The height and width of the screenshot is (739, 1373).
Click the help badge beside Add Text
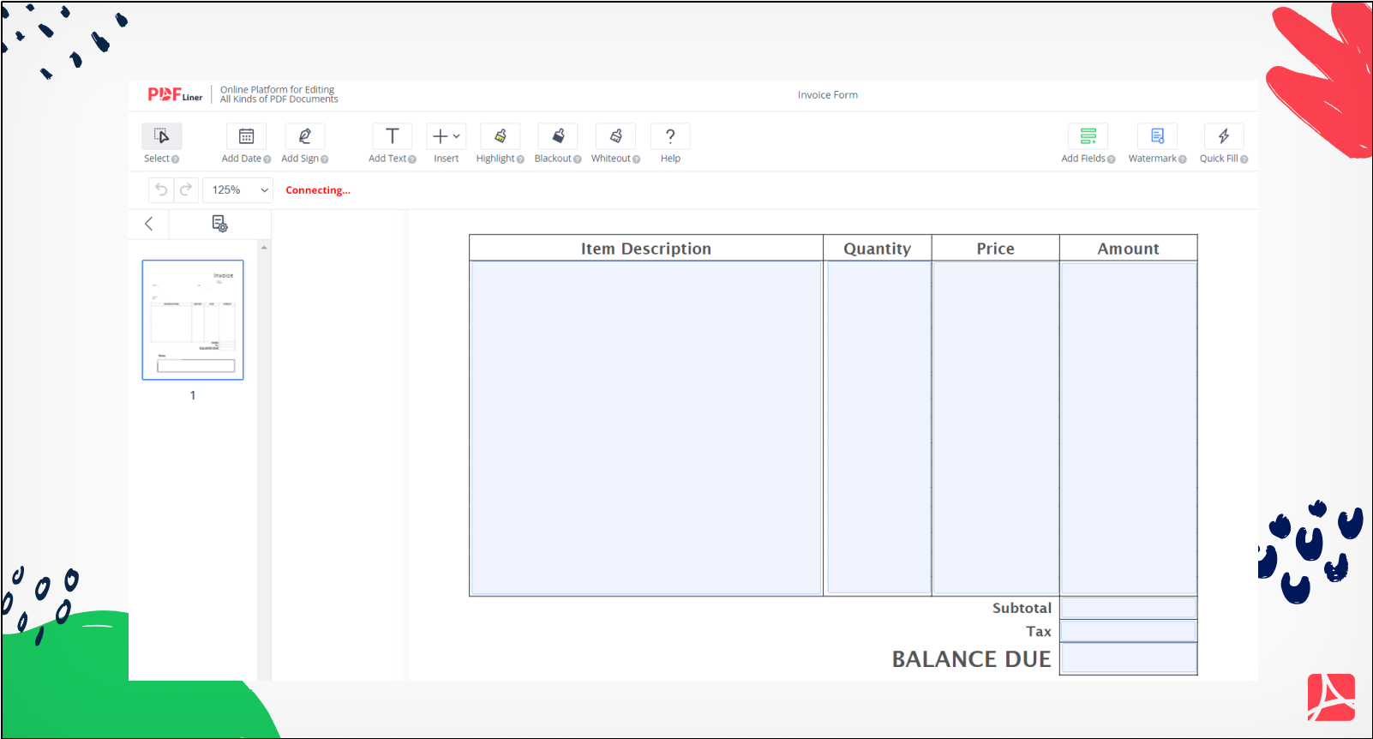pyautogui.click(x=412, y=159)
